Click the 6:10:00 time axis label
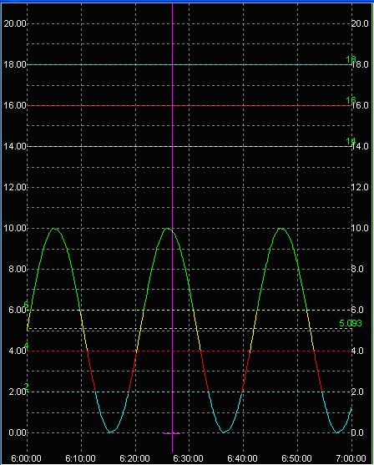 (x=80, y=458)
